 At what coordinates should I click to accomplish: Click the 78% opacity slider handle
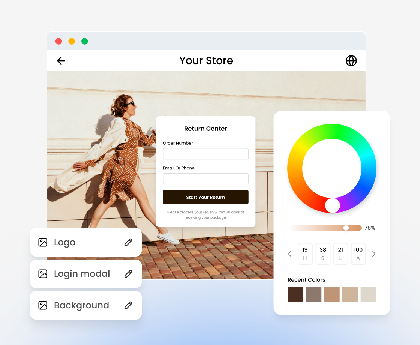[345, 228]
